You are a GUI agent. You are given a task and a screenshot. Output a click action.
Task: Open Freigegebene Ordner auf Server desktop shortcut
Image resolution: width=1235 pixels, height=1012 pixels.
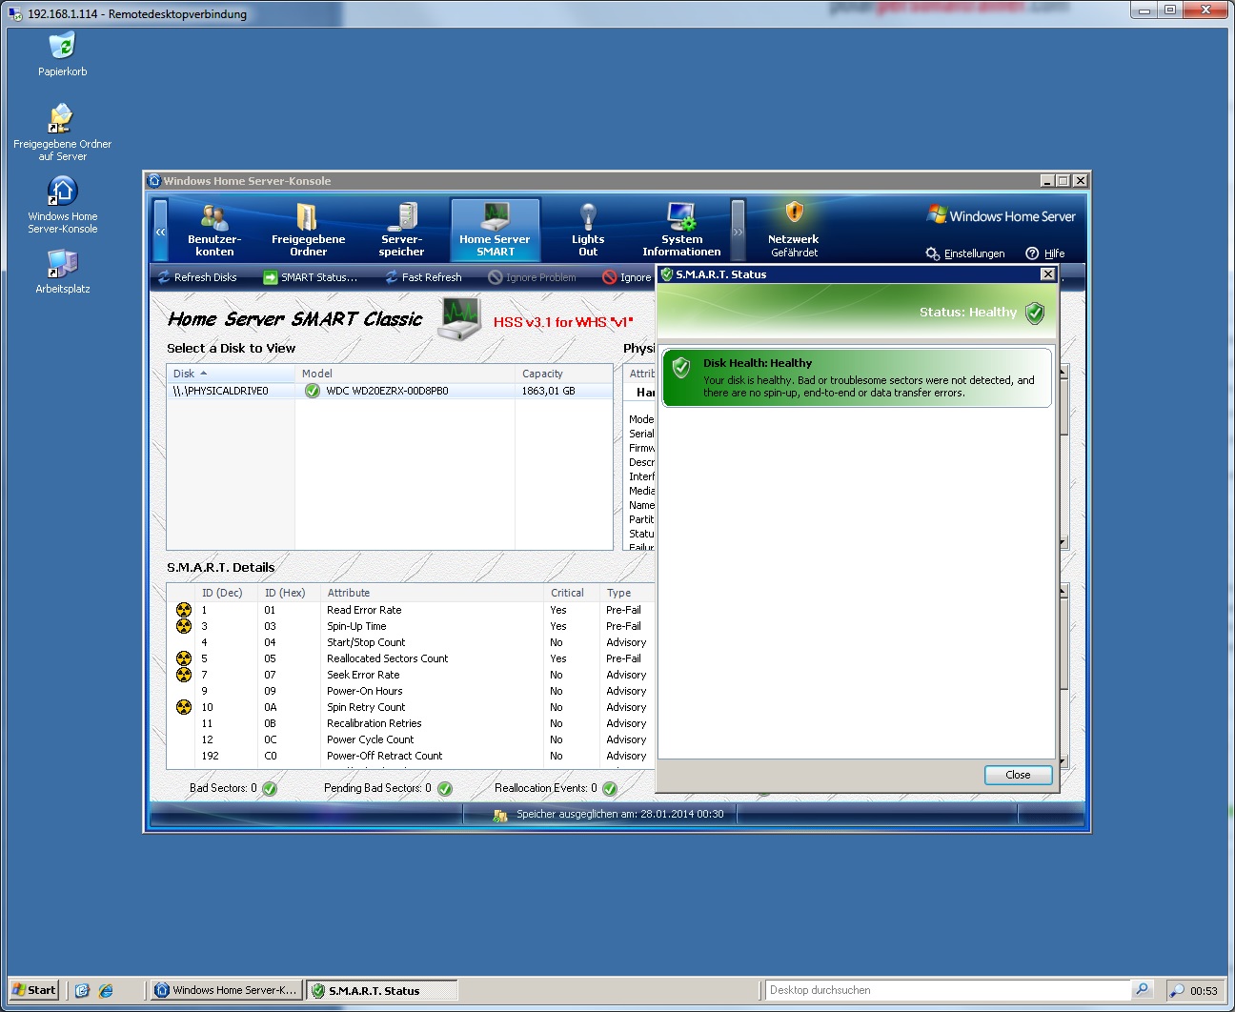pos(62,132)
